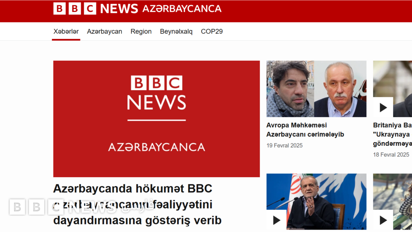
Task: Click the Azərbaycanca label in the red header
Action: [x=182, y=8]
